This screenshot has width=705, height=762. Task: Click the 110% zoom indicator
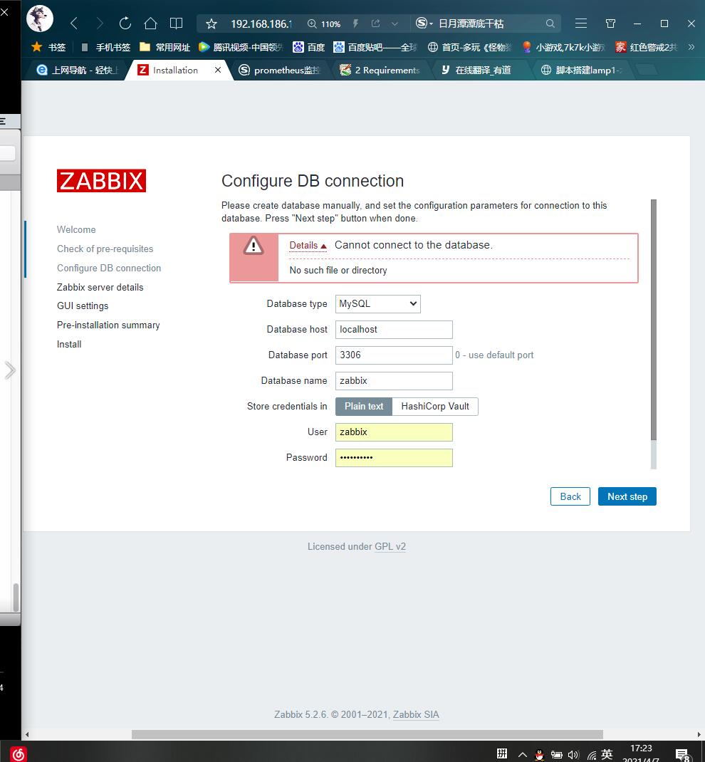point(324,24)
